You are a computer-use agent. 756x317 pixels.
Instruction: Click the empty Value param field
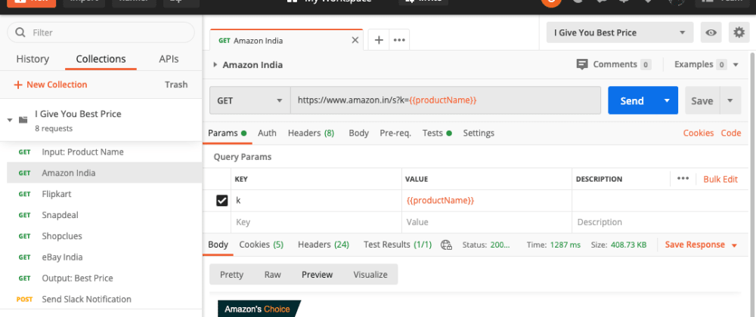(x=487, y=222)
